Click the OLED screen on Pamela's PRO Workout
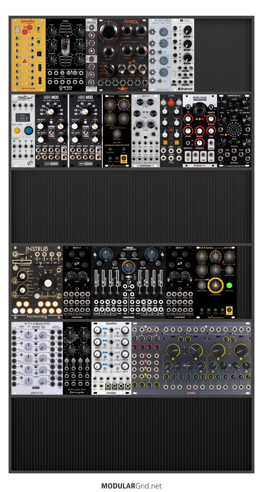The image size is (263, 492). [x=23, y=117]
